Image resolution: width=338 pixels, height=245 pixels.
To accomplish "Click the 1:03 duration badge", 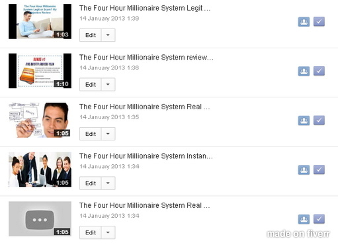I will click(62, 34).
